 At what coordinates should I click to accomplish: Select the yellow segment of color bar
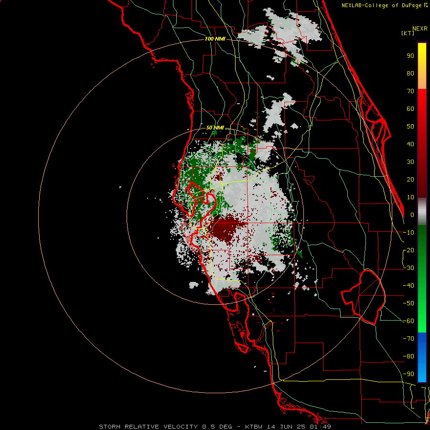pyautogui.click(x=422, y=66)
